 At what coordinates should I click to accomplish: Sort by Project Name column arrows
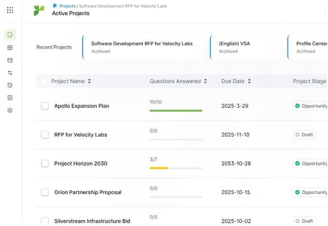click(89, 81)
